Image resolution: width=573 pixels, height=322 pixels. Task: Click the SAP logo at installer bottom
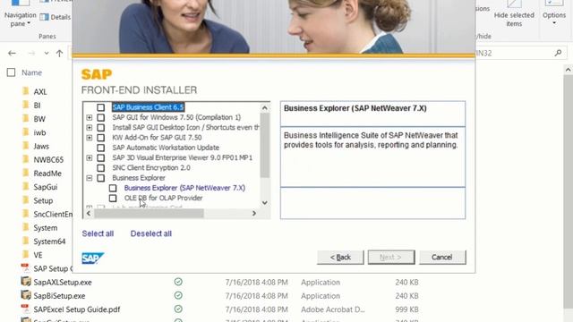point(92,258)
